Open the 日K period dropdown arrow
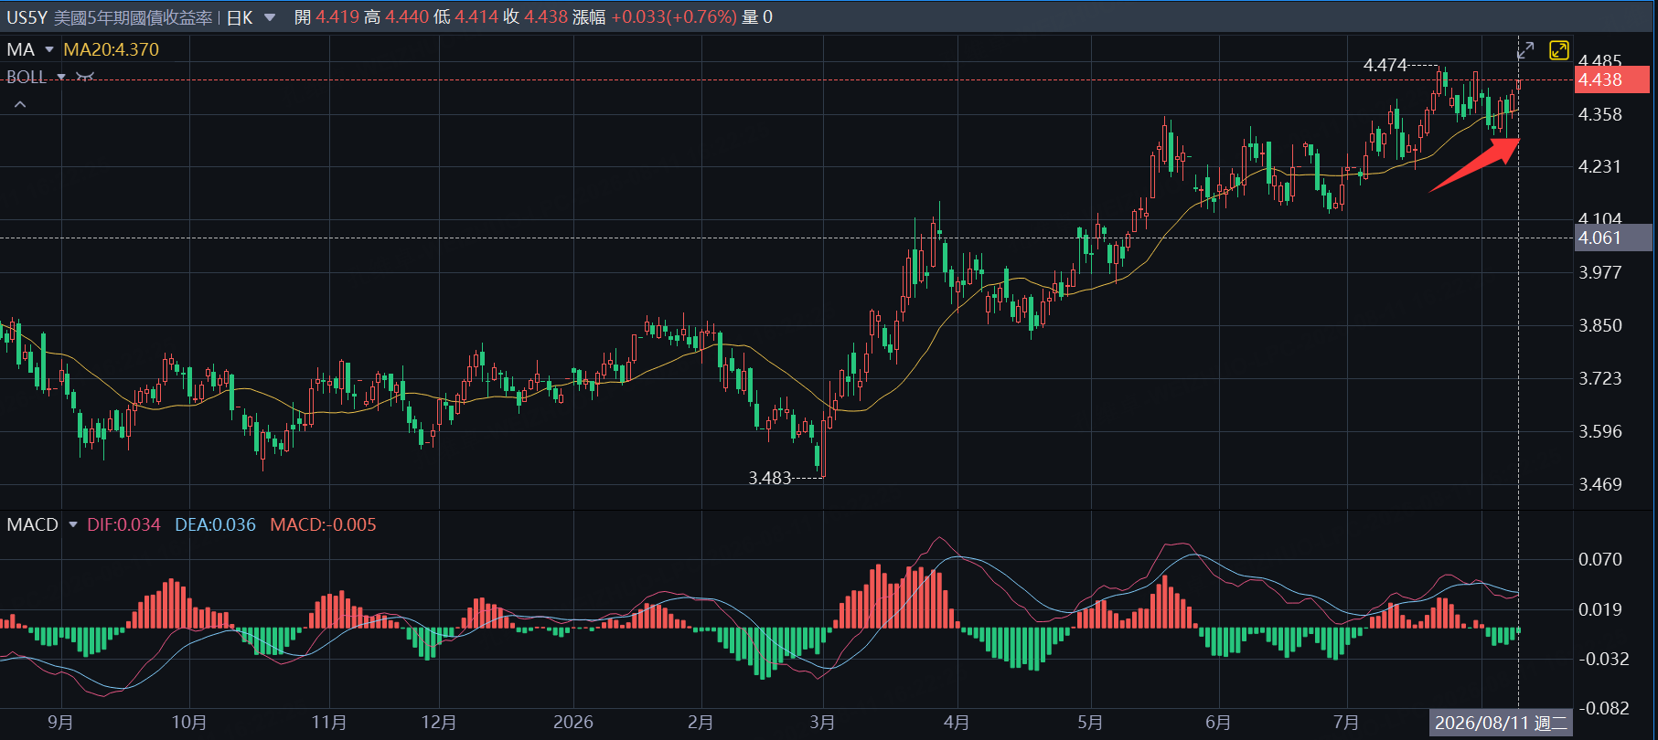 (x=270, y=17)
